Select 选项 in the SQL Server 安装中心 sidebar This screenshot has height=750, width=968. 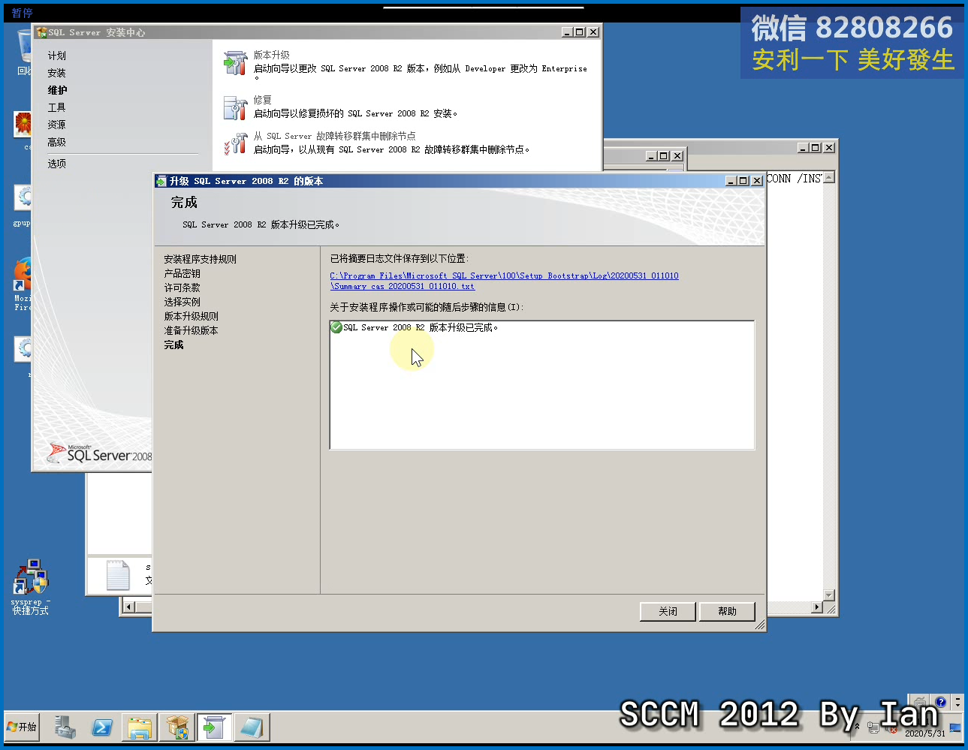[x=57, y=163]
